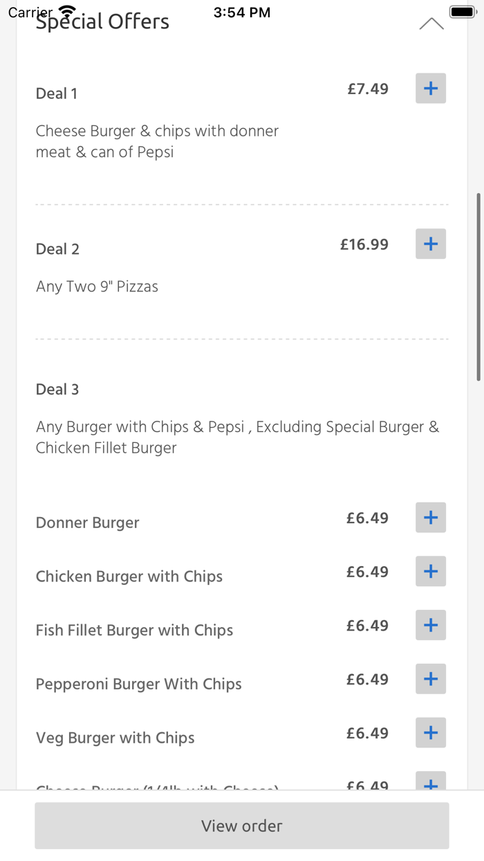The height and width of the screenshot is (861, 484).
Task: Add Chicken Burger with Chips
Action: (x=430, y=571)
